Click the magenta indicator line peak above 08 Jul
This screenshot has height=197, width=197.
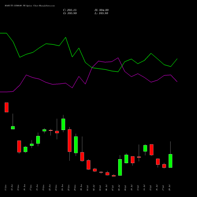click(118, 58)
